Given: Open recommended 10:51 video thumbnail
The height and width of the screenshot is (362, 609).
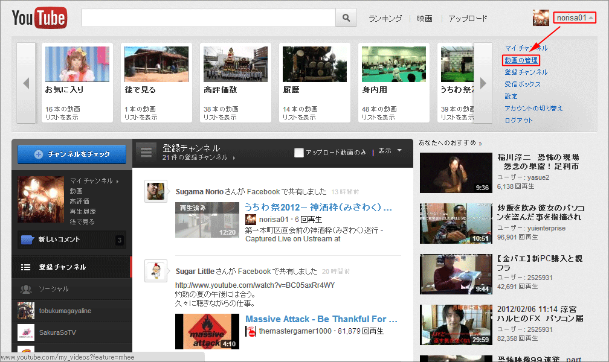Looking at the screenshot, I should tap(456, 223).
